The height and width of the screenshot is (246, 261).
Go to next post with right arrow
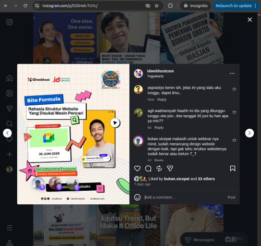[250, 133]
